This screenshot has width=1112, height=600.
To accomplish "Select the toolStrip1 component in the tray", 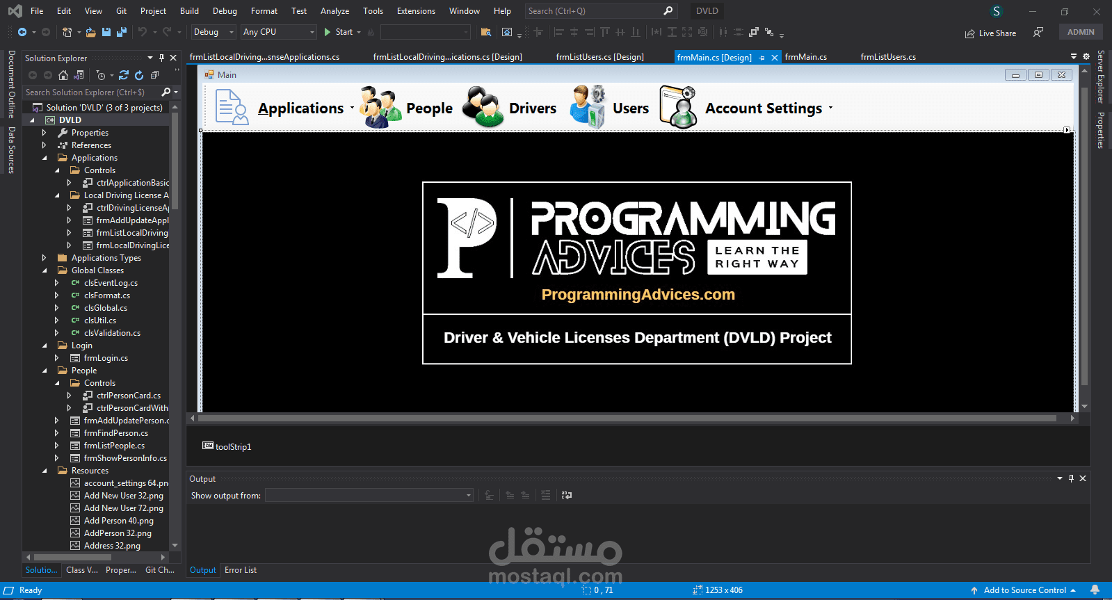I will point(227,446).
